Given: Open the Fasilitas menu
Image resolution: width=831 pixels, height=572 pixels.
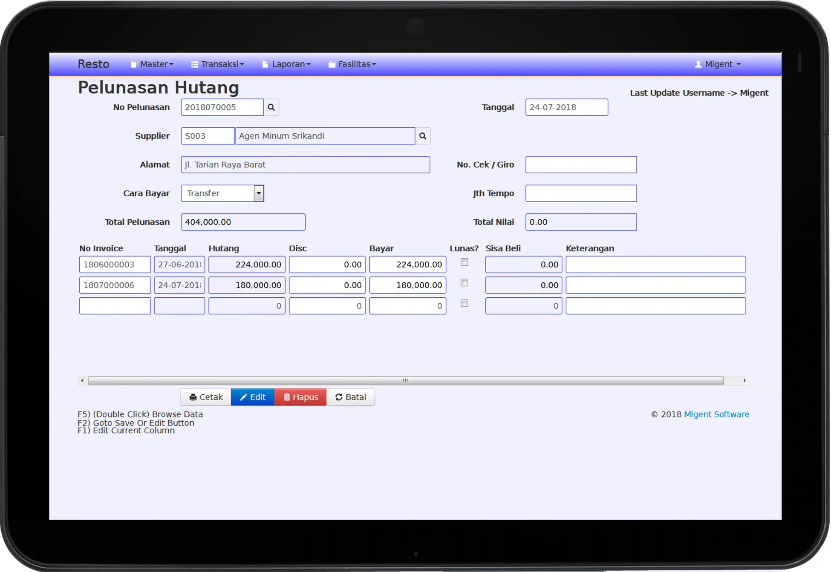Looking at the screenshot, I should [352, 64].
